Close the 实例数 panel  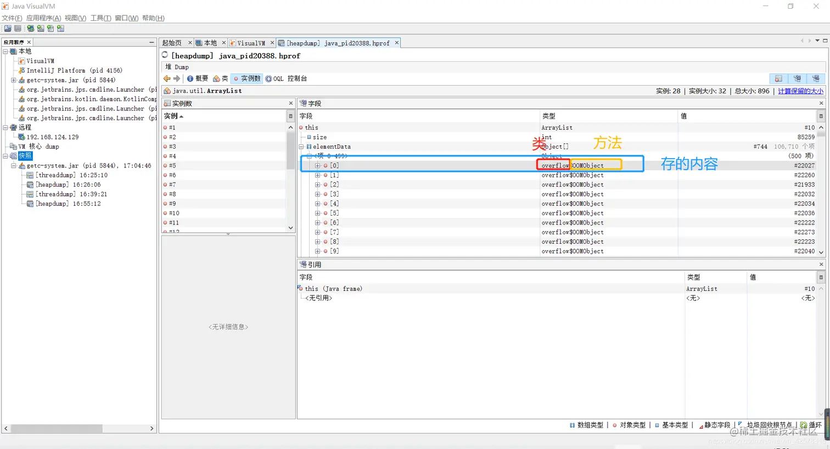(291, 103)
